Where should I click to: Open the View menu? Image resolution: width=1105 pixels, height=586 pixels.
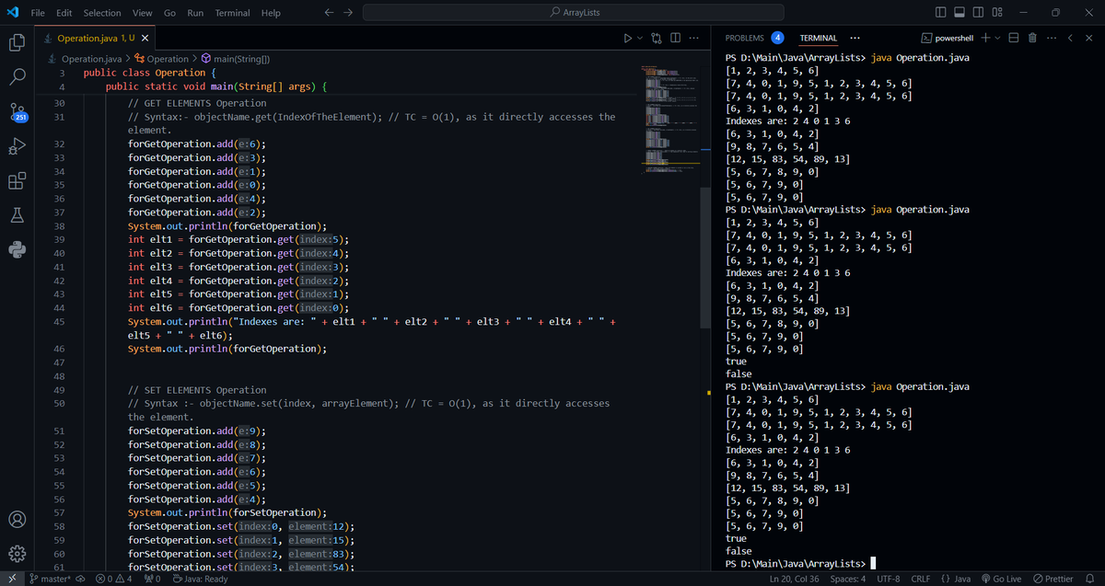click(x=142, y=13)
